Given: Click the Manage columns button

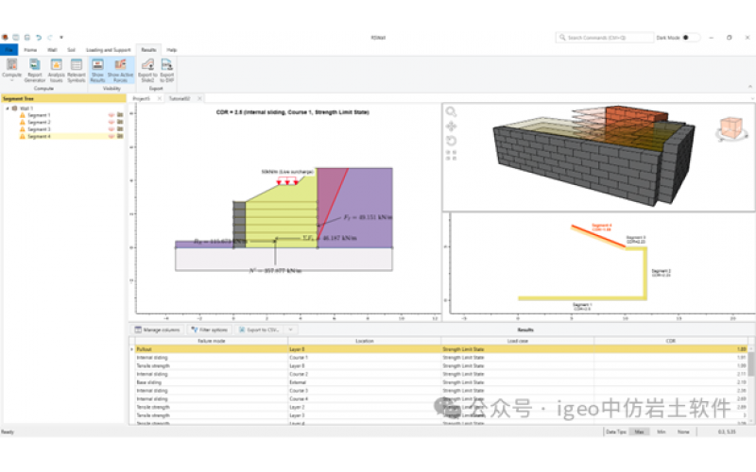Looking at the screenshot, I should 158,329.
